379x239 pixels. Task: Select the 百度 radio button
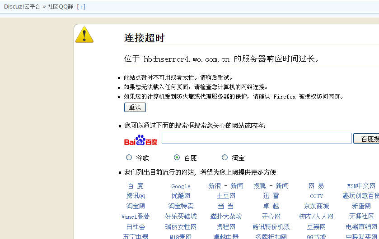[177, 158]
